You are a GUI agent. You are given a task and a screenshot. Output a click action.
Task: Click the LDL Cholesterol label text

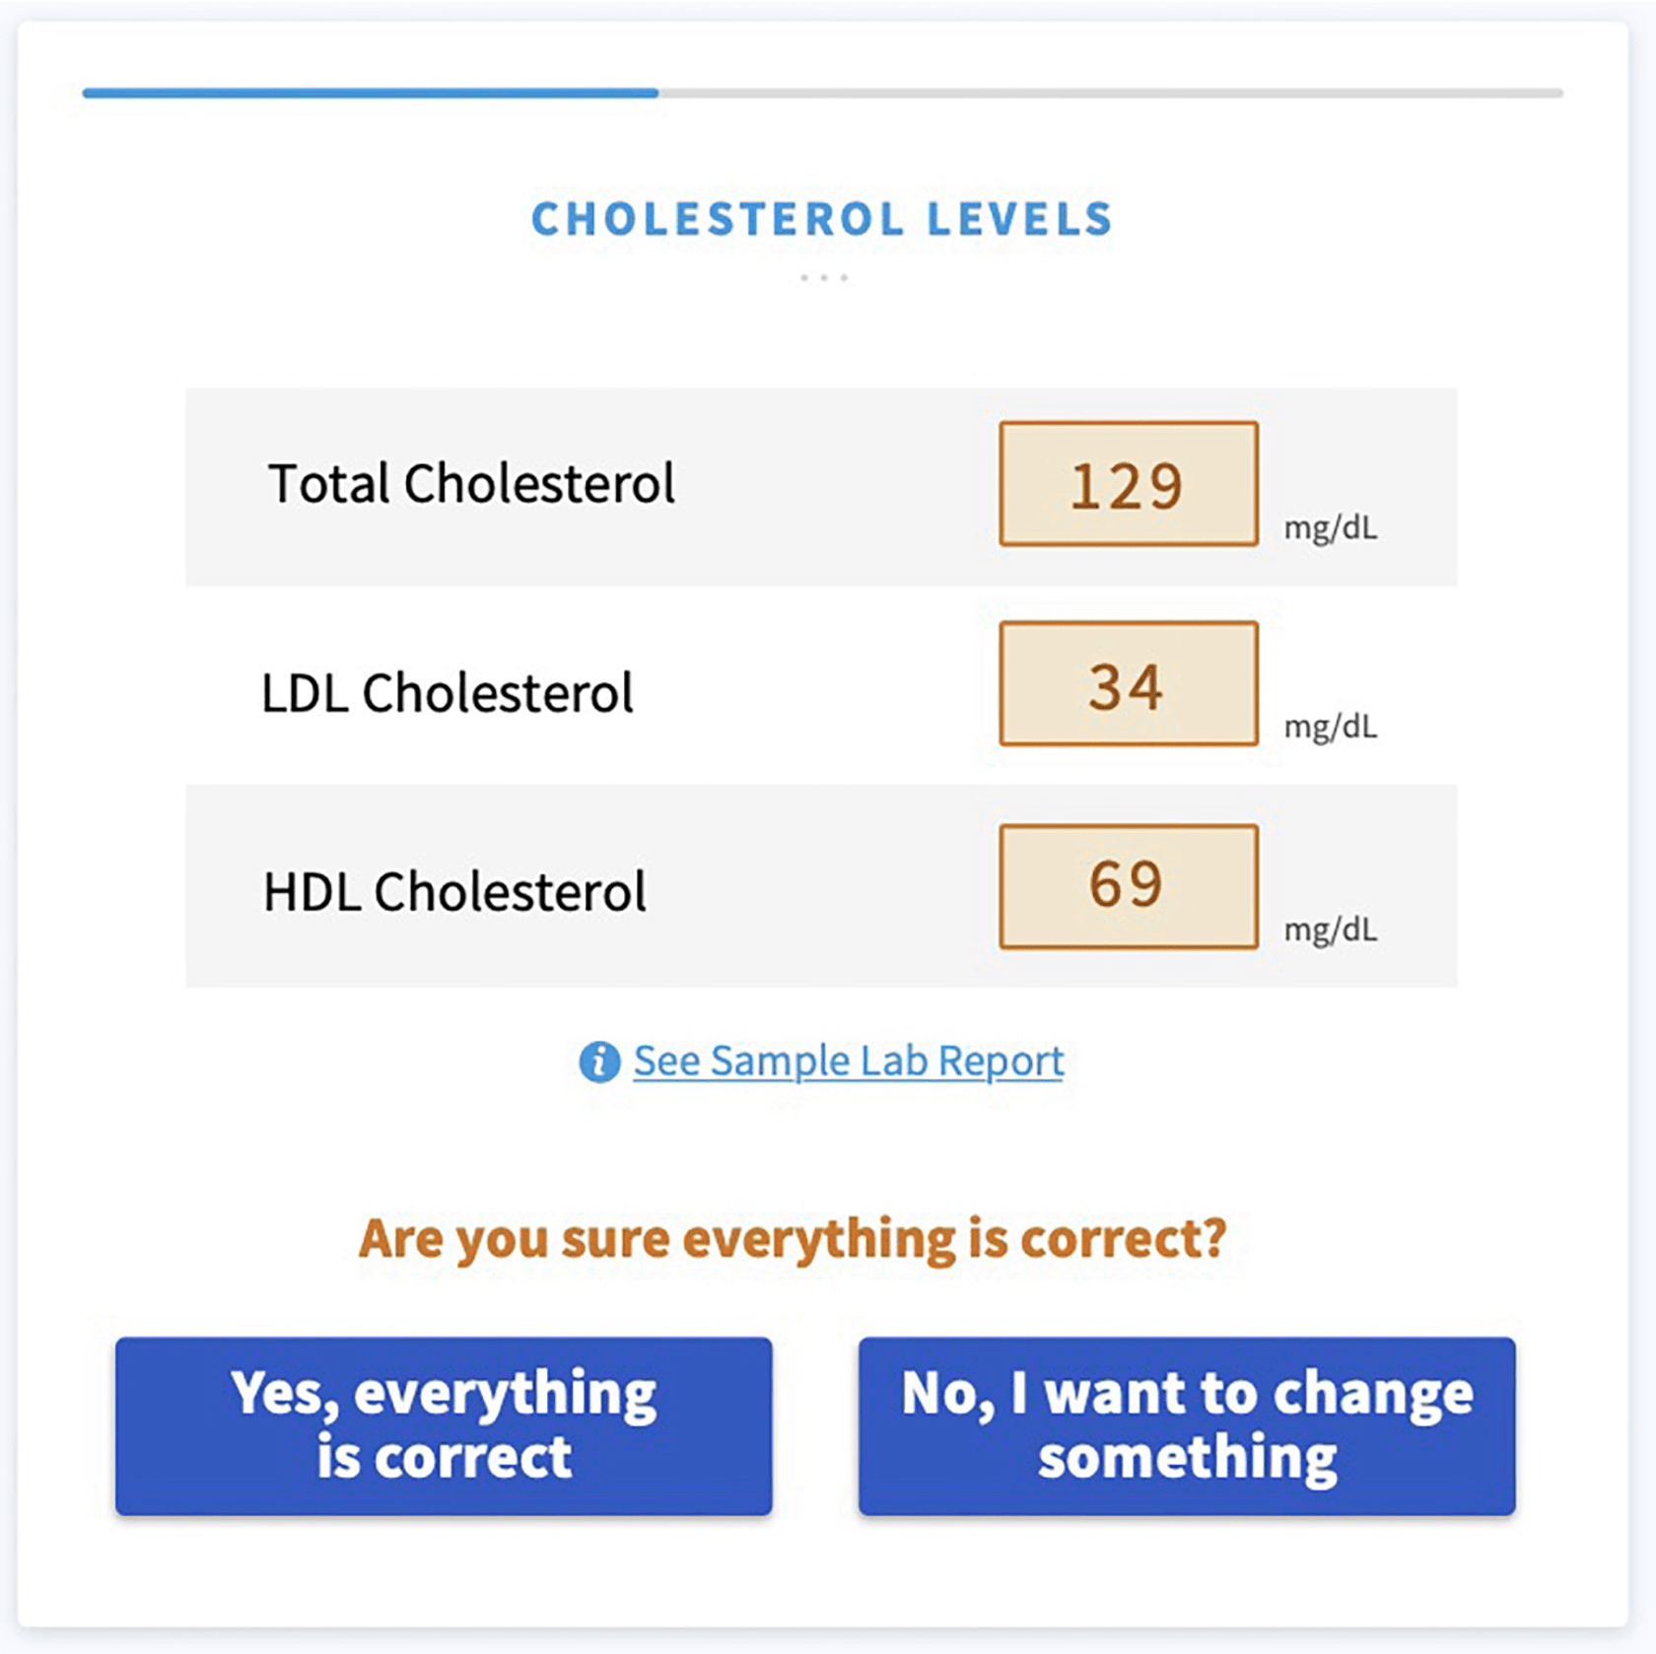click(447, 693)
